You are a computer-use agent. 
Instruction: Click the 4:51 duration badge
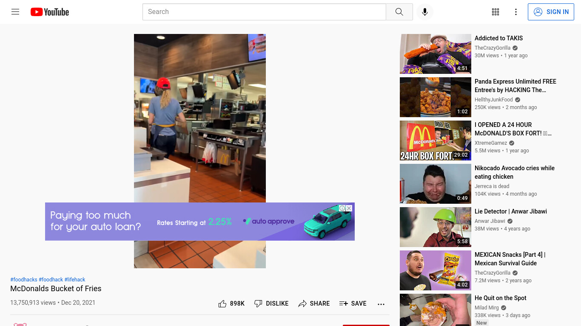[462, 68]
